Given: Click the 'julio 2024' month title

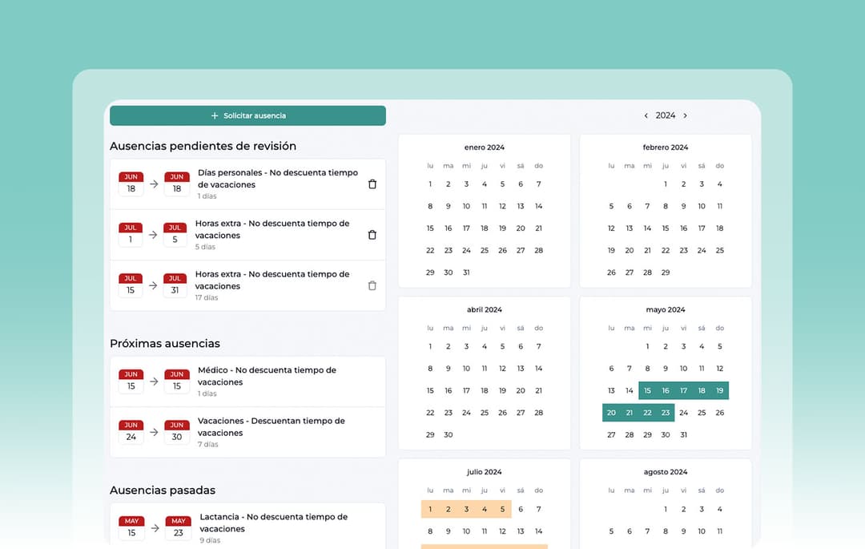Looking at the screenshot, I should (x=485, y=472).
